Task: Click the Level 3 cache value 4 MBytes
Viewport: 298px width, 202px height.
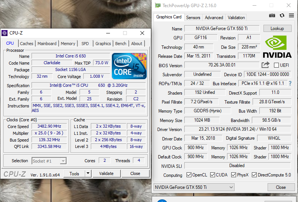Action: [x=108, y=146]
